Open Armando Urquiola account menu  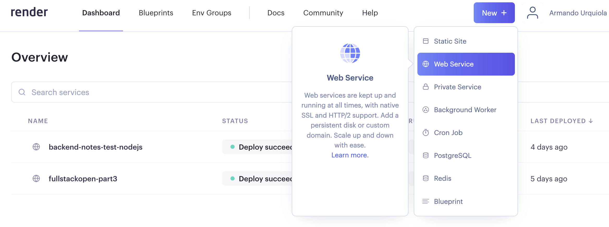pyautogui.click(x=578, y=13)
